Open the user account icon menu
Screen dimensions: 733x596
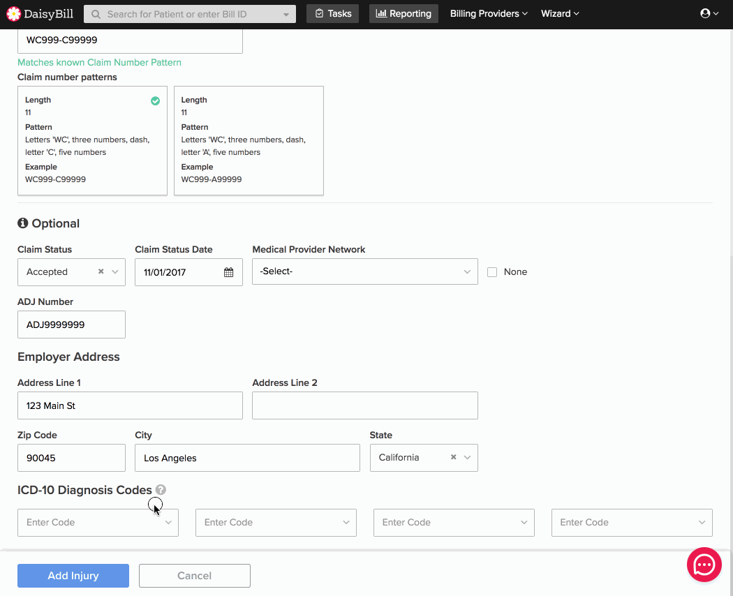[x=709, y=13]
